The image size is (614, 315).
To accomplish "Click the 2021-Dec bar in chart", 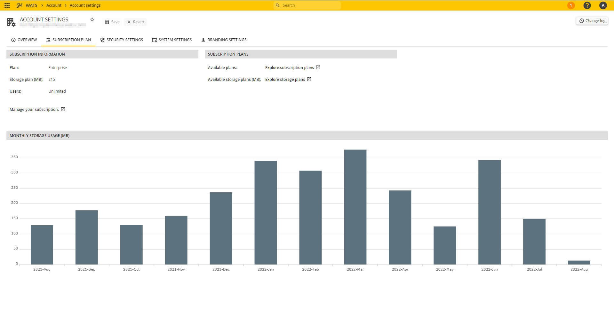I will (x=221, y=228).
